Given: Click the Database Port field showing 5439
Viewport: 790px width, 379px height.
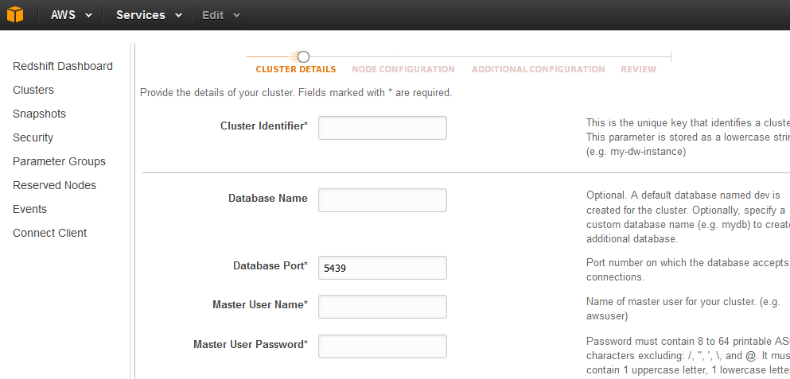Looking at the screenshot, I should 382,268.
